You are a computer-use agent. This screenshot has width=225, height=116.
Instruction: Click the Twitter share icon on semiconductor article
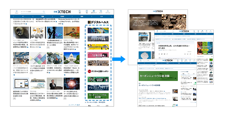pos(162,54)
